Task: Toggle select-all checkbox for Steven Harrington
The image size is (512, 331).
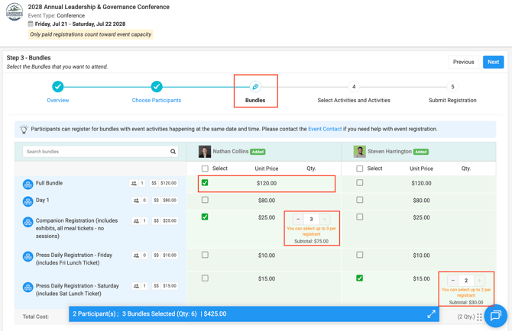Action: coord(359,169)
